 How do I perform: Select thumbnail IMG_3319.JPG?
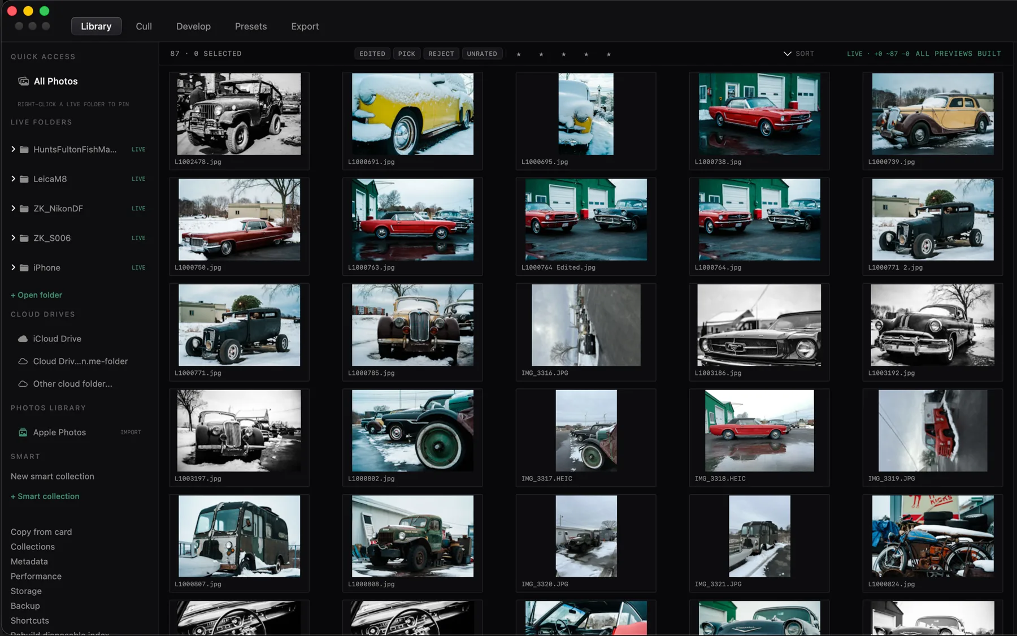tap(933, 431)
